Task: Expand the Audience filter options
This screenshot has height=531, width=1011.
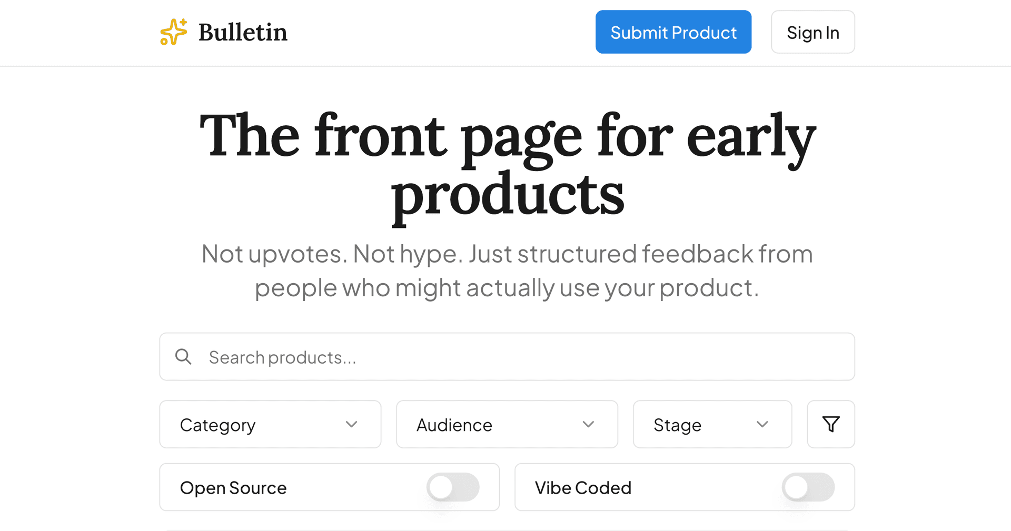Action: click(507, 424)
